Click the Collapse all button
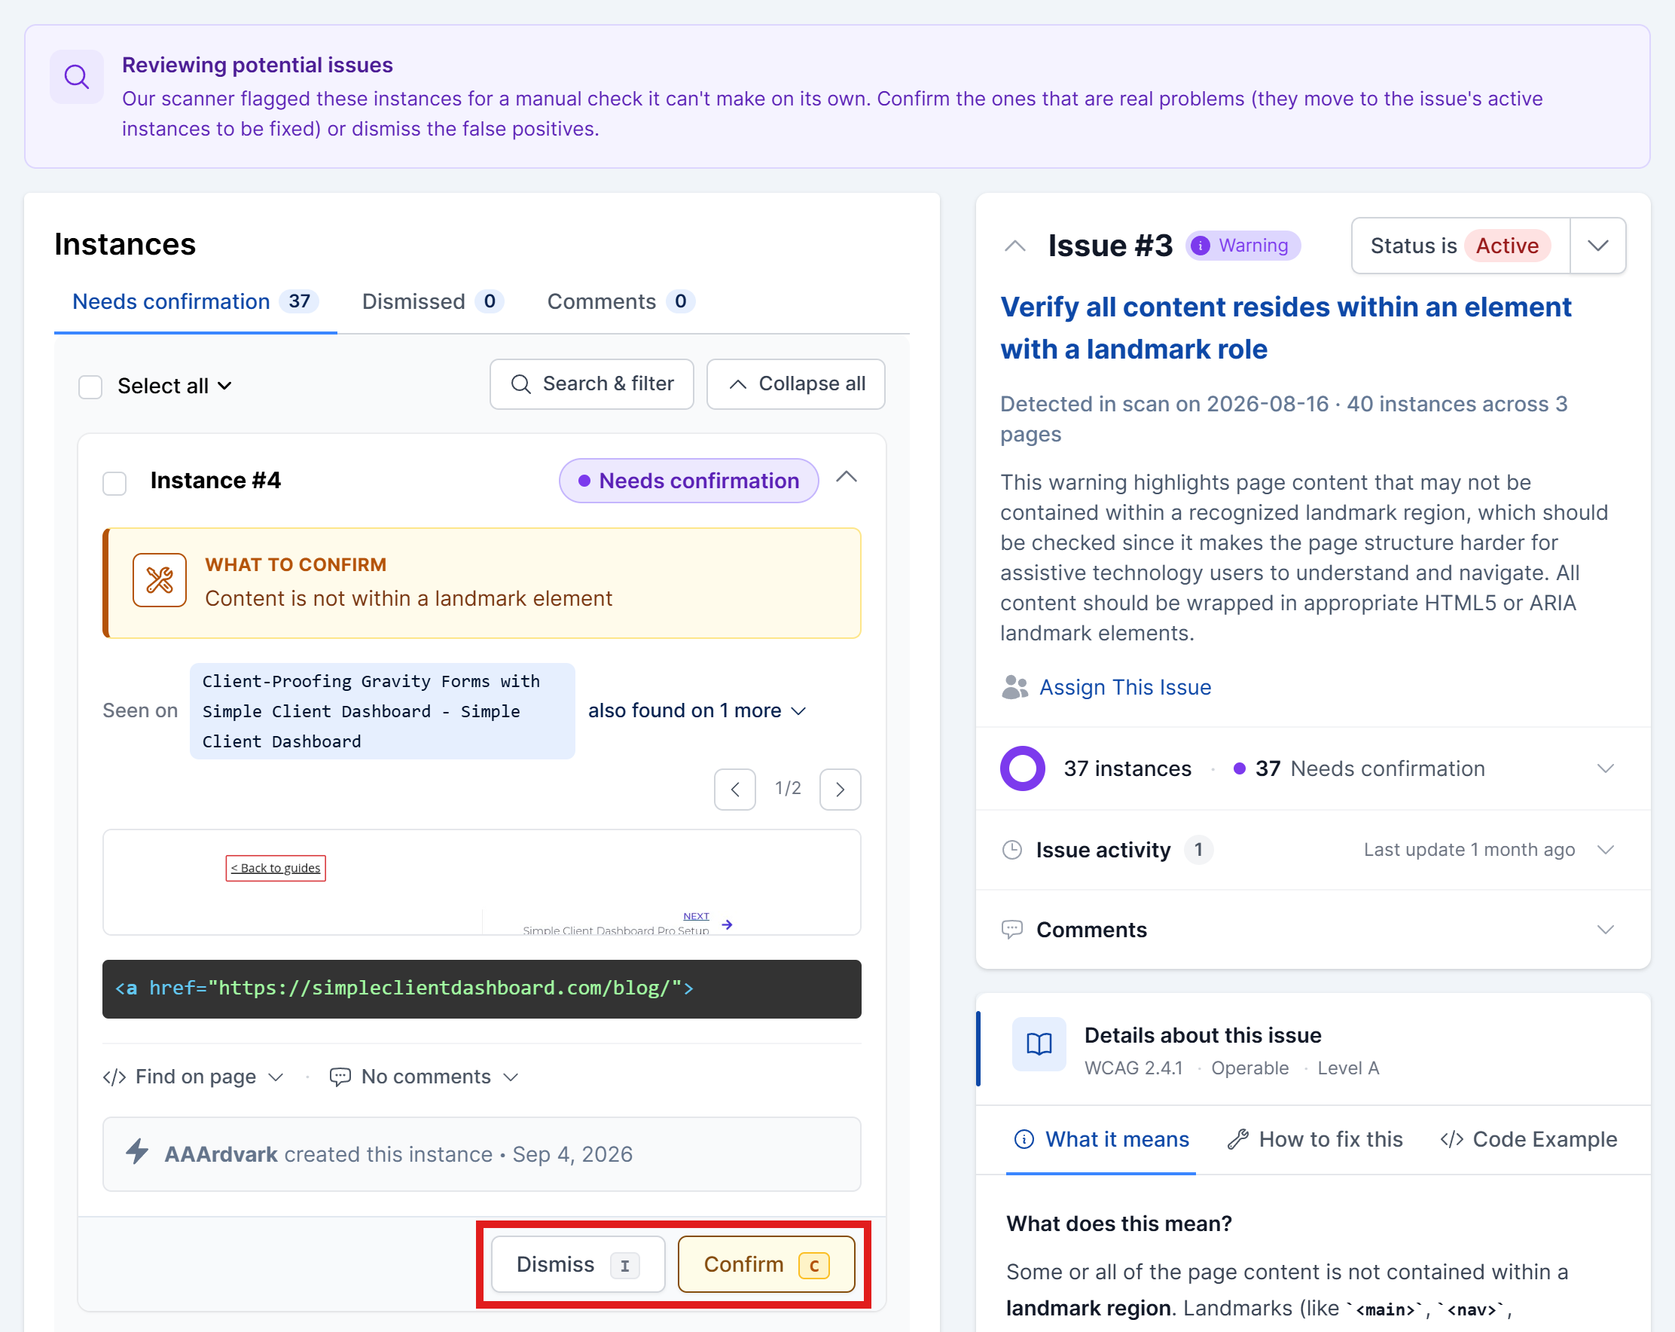 (795, 384)
